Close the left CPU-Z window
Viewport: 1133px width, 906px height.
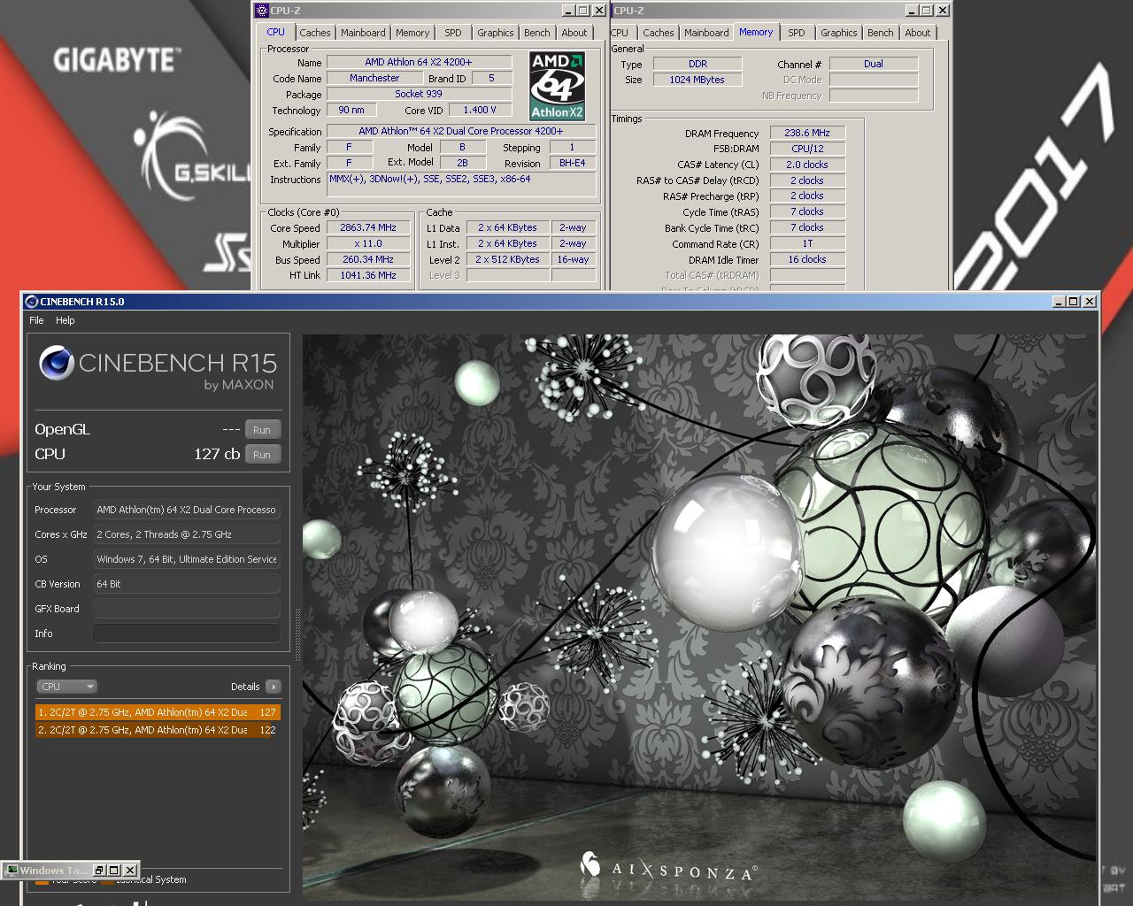(598, 11)
